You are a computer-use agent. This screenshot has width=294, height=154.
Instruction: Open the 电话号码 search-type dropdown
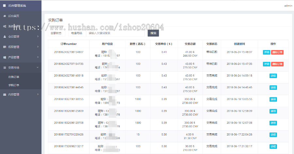tap(77, 33)
